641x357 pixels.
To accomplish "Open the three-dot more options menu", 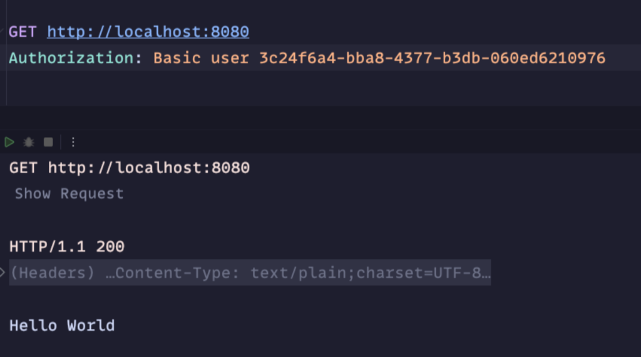I will coord(73,142).
